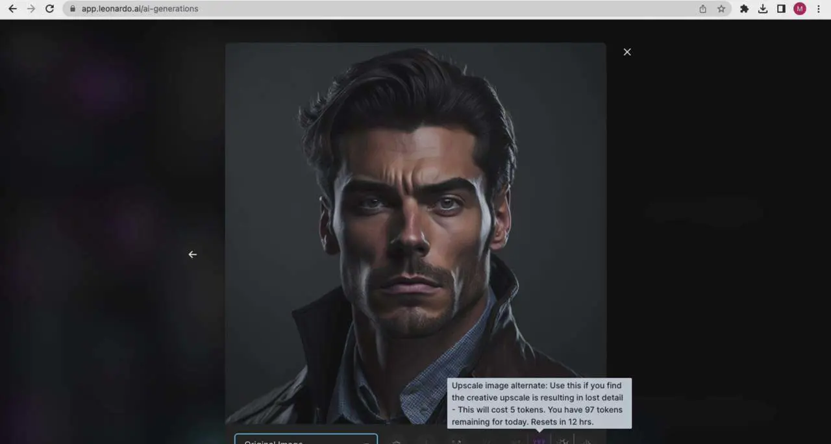Close the image preview with the X
Screen dimensions: 831x444
click(627, 52)
